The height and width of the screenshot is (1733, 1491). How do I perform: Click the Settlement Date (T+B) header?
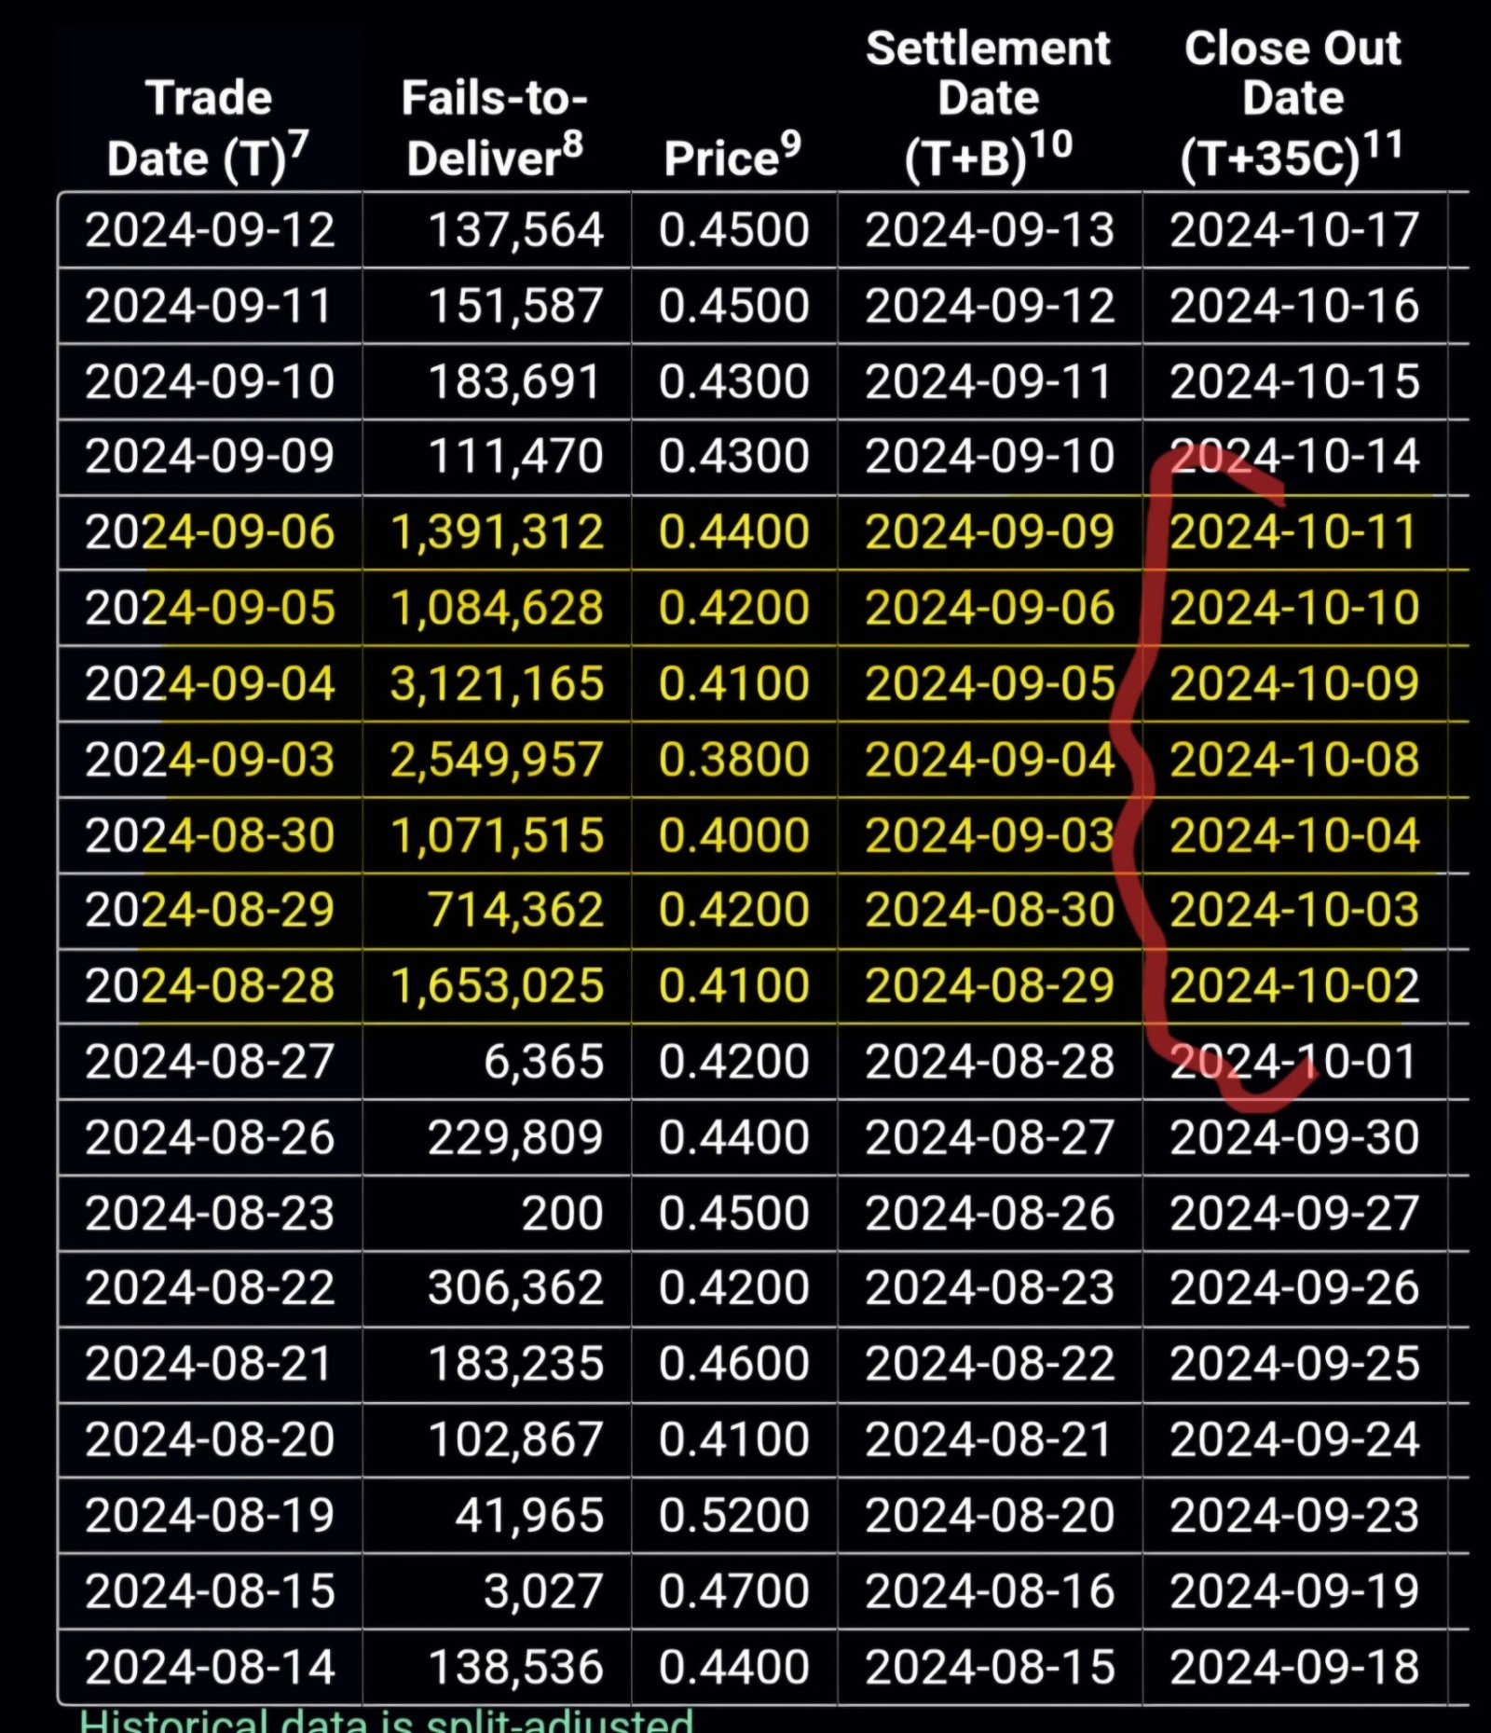click(x=989, y=104)
